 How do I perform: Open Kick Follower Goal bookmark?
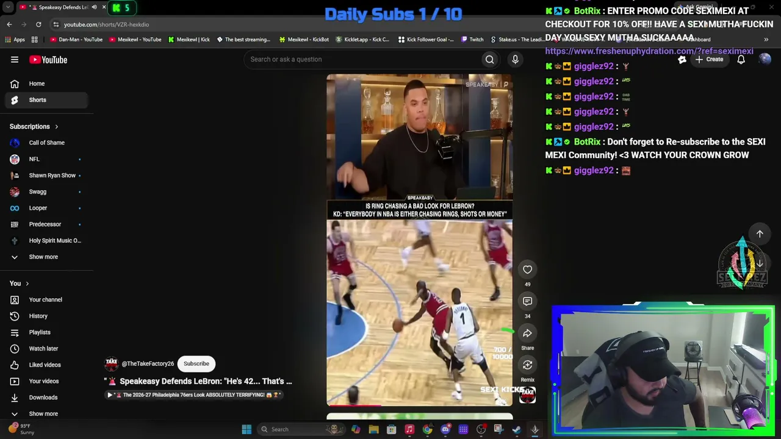[x=426, y=40]
